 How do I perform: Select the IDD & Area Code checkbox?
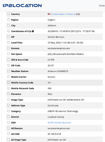[x=8, y=59]
